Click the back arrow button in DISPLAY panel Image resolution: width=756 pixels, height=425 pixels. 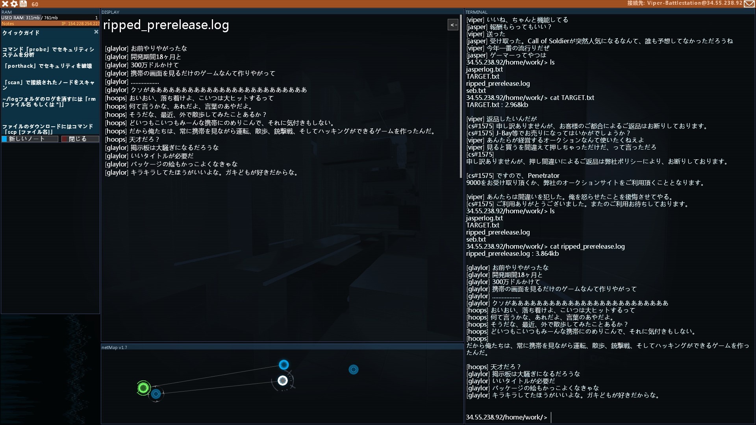point(453,24)
